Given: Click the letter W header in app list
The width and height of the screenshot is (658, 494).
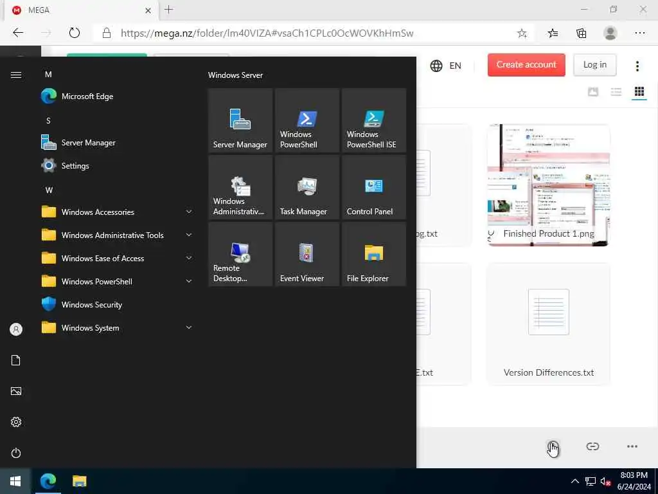Looking at the screenshot, I should [49, 190].
